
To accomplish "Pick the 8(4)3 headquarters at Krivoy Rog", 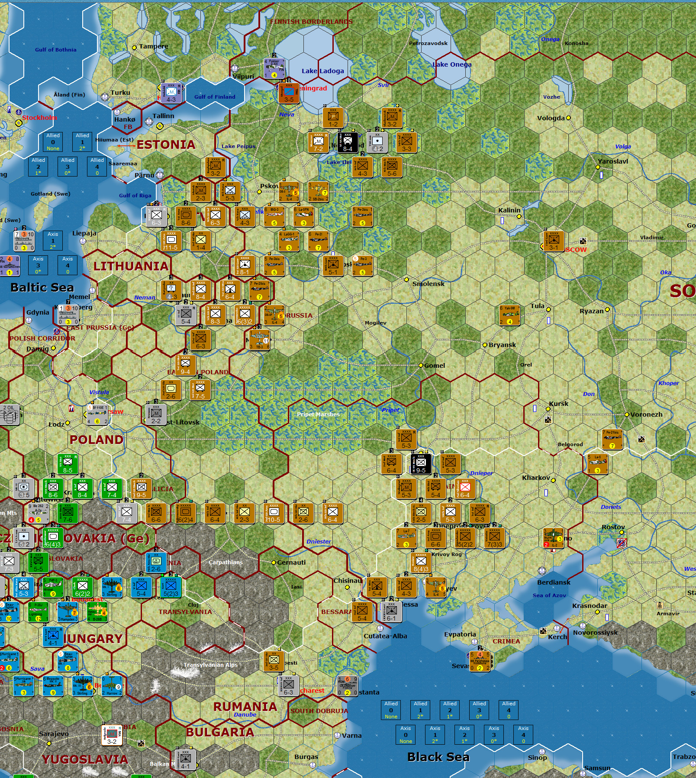I will (421, 563).
